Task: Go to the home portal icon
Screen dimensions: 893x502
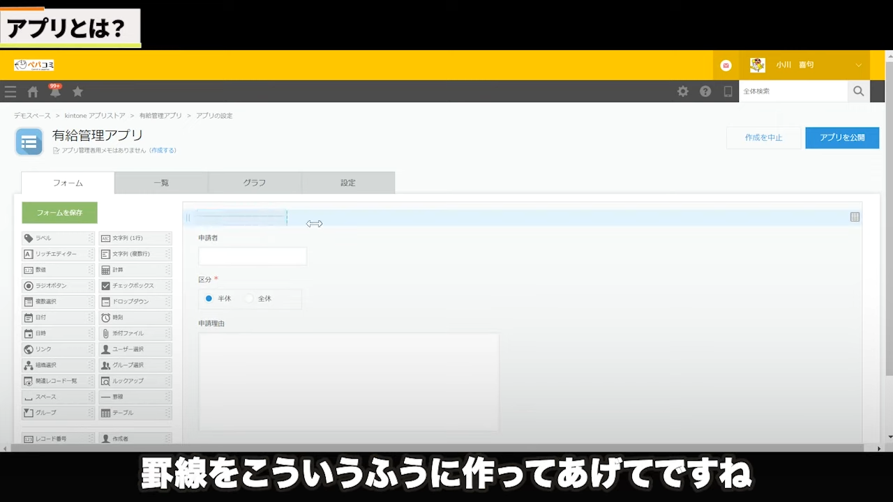Action: pos(33,91)
